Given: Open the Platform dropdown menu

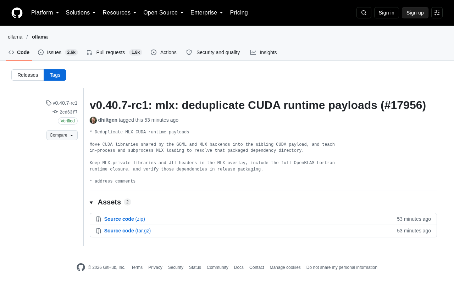Looking at the screenshot, I should click(45, 13).
